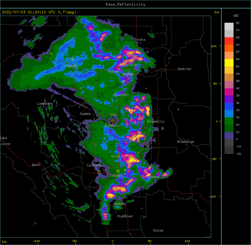This screenshot has width=251, height=245.
Task: Click the dBZ legend heading
Action: pyautogui.click(x=236, y=16)
